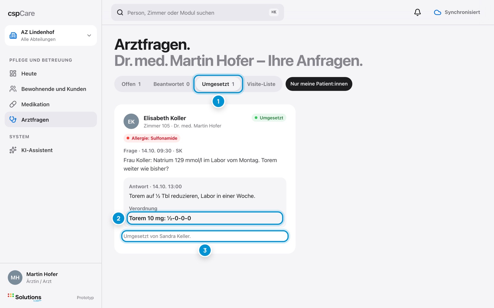Click the ⌘K shortcut badge

pos(274,12)
